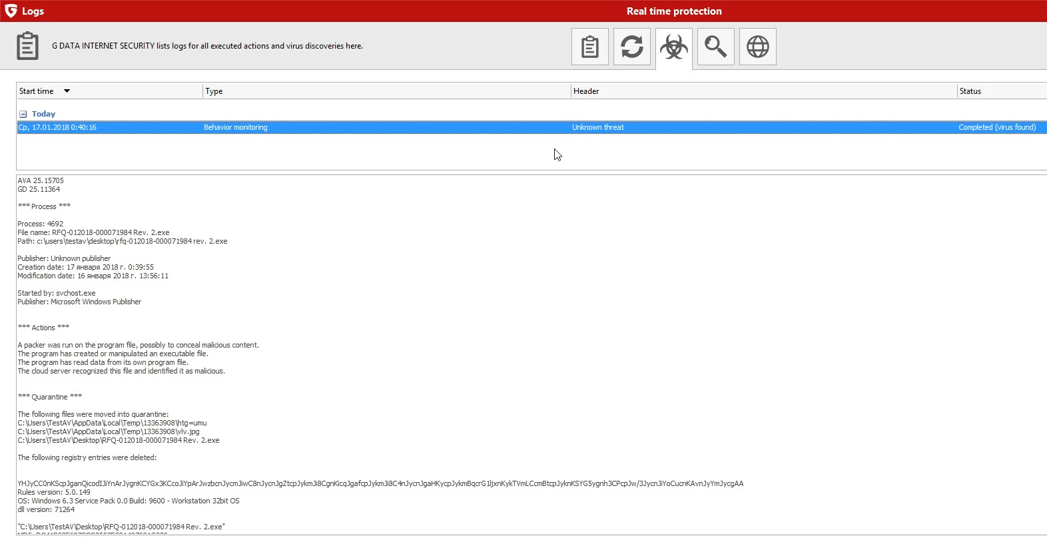Click the Started by: svchost.exe line
1047x544 pixels.
(57, 293)
